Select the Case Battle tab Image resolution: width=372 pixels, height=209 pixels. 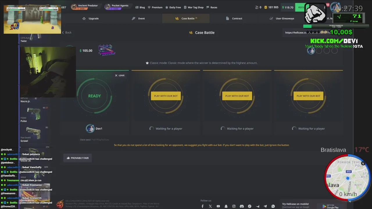point(186,18)
